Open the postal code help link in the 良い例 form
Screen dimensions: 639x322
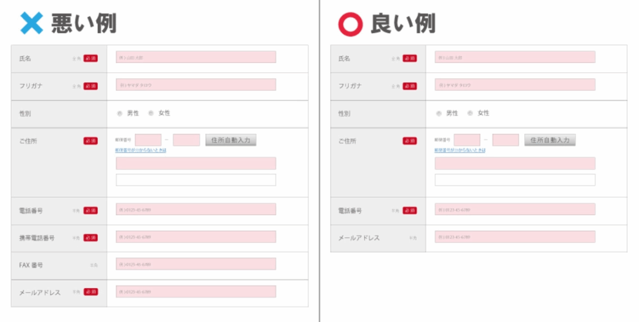460,150
